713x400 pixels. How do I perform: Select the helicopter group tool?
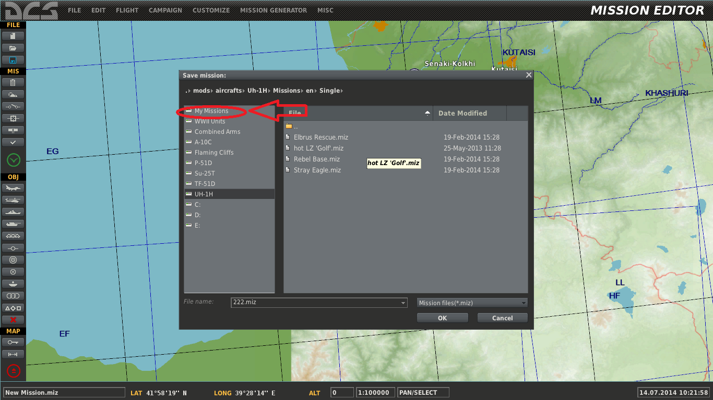click(x=13, y=200)
